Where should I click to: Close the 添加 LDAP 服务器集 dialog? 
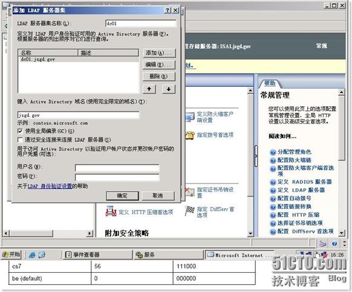click(x=175, y=10)
